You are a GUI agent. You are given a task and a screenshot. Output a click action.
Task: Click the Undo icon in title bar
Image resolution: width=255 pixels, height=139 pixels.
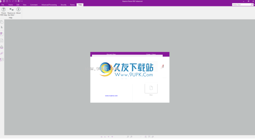tap(10, 1)
